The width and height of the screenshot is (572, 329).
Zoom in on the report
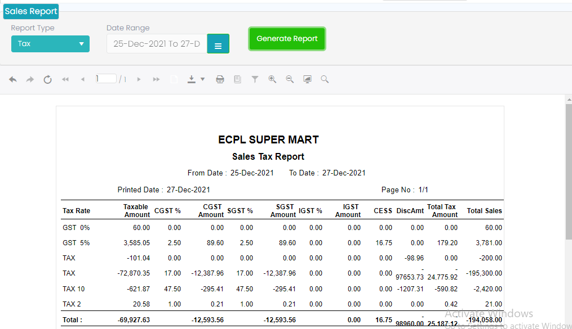272,80
